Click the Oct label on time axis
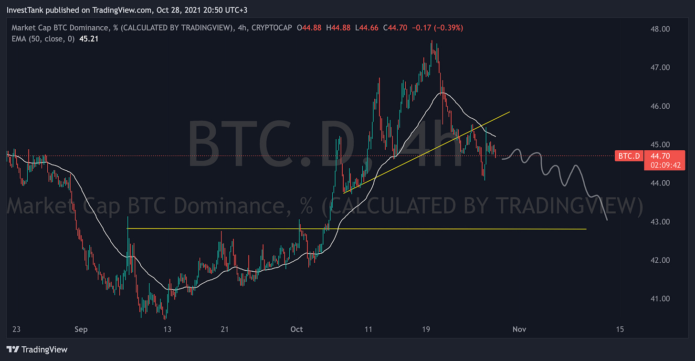This screenshot has height=361, width=695. [x=296, y=330]
